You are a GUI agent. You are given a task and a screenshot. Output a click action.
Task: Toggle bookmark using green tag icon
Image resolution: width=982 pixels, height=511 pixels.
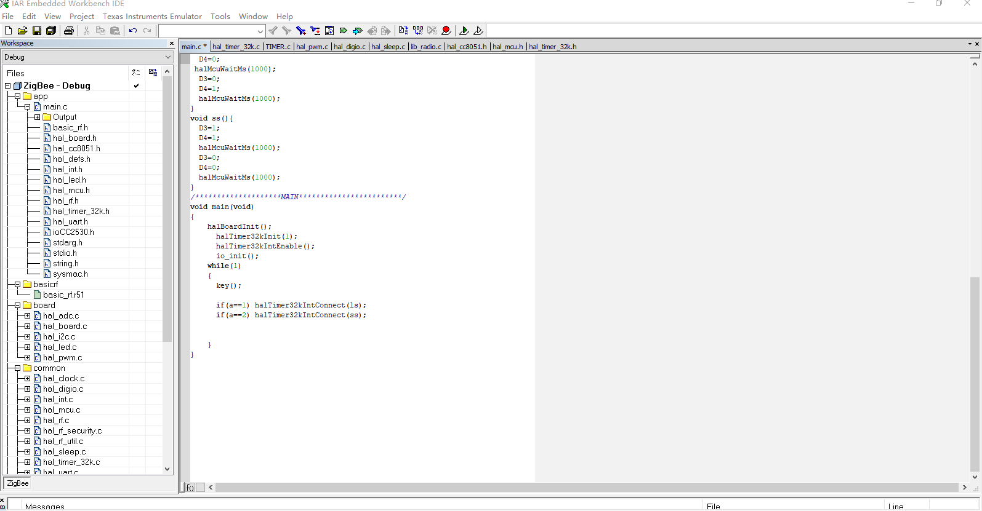point(344,31)
